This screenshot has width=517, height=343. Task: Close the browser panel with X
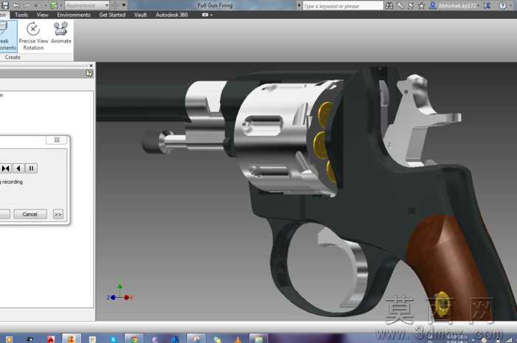coord(91,66)
